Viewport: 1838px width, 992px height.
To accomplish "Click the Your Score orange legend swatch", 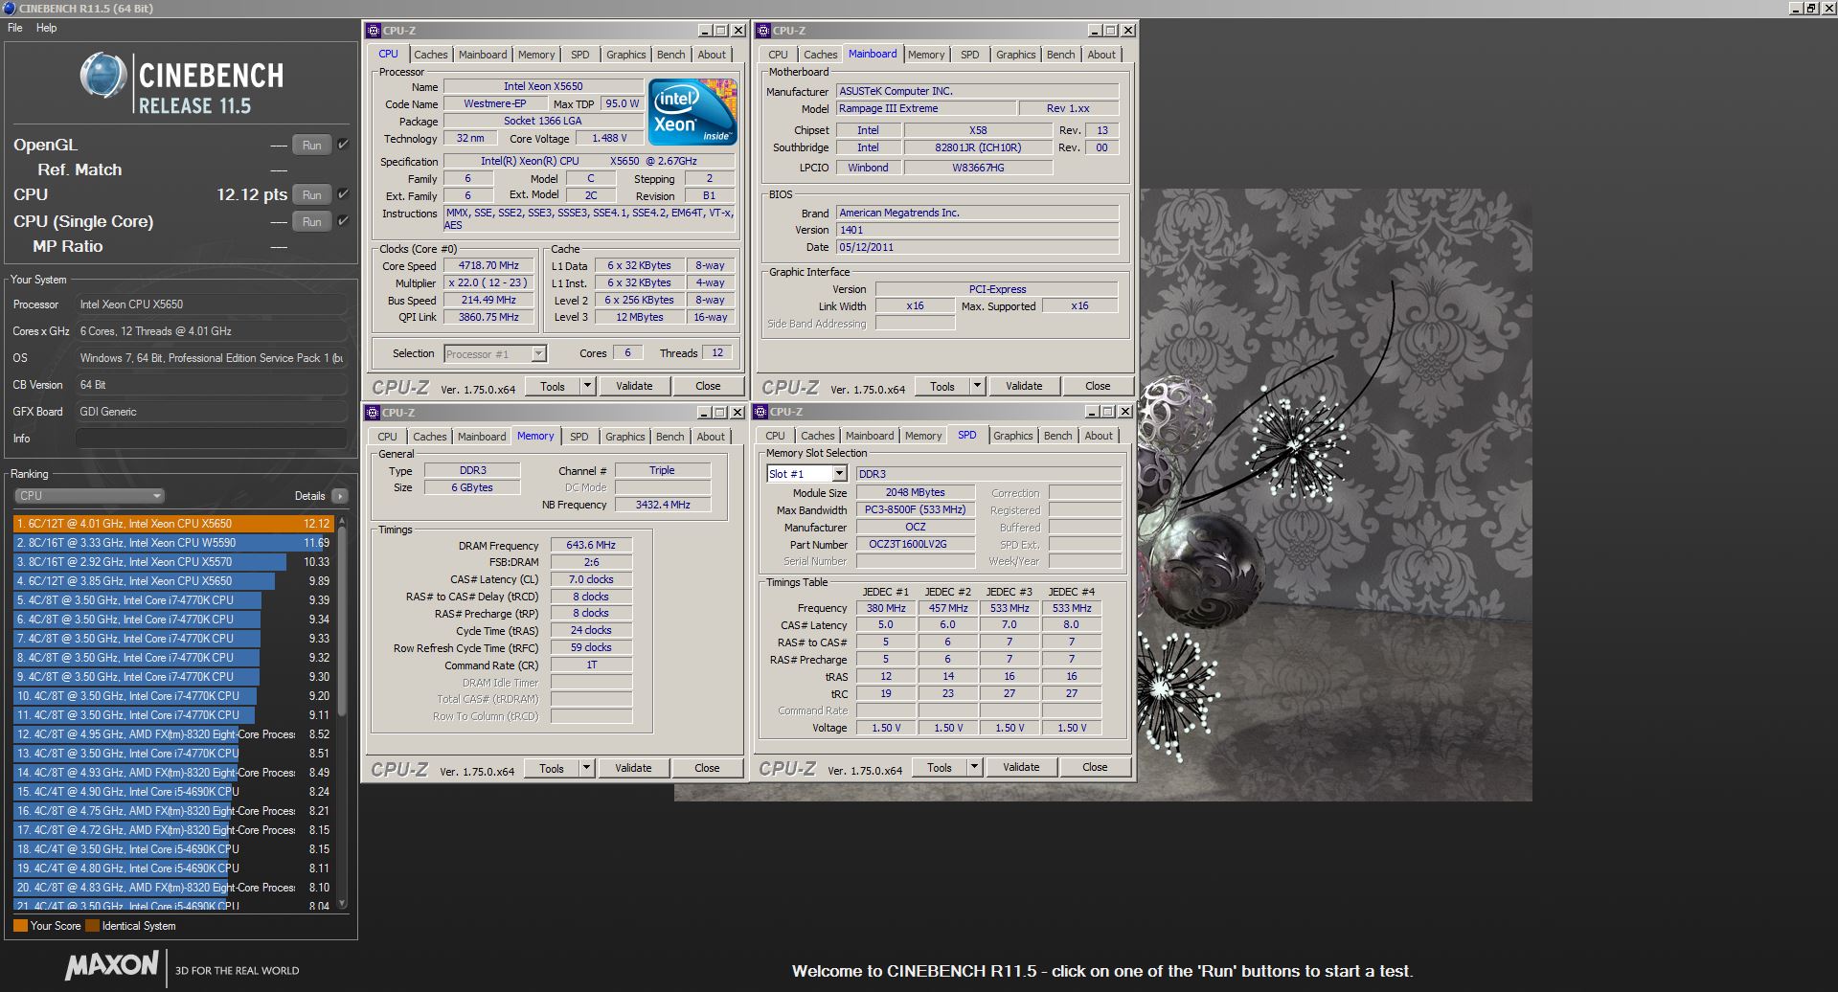I will (20, 926).
